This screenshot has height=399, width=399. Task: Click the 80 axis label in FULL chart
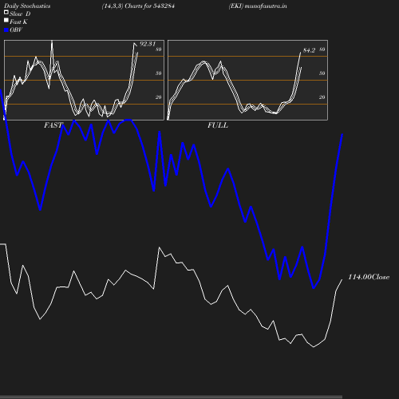322,49
